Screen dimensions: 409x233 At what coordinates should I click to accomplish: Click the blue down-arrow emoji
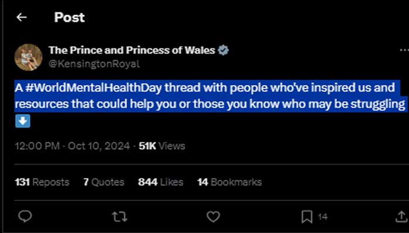click(x=22, y=121)
